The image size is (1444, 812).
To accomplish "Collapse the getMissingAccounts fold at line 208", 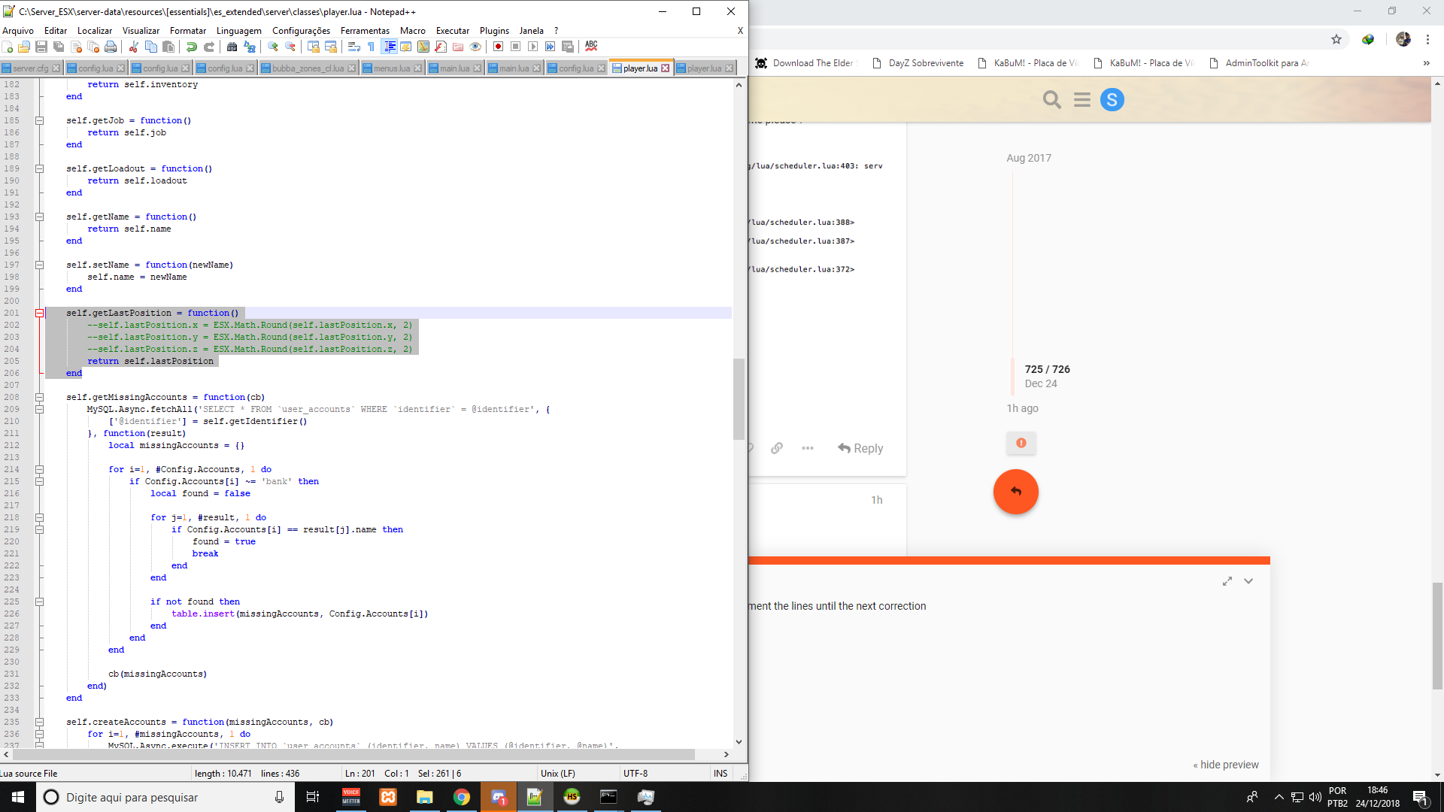I will (39, 397).
